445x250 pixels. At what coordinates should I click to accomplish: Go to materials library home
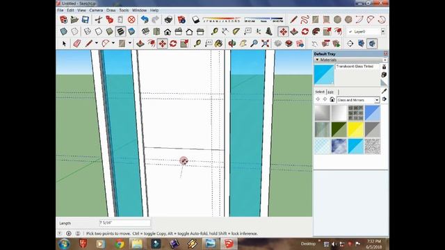point(332,99)
